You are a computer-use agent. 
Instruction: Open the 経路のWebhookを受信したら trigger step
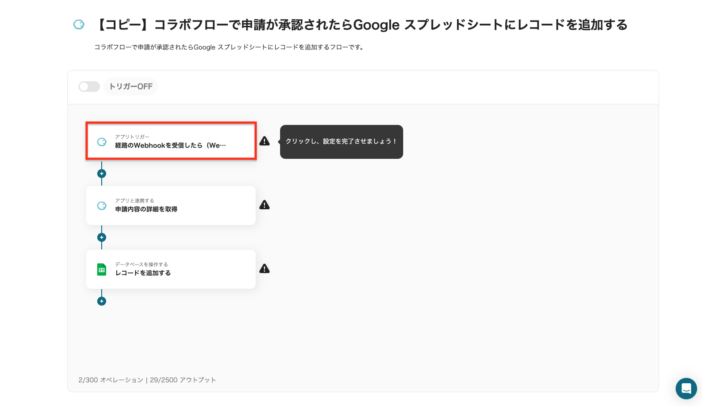click(171, 141)
